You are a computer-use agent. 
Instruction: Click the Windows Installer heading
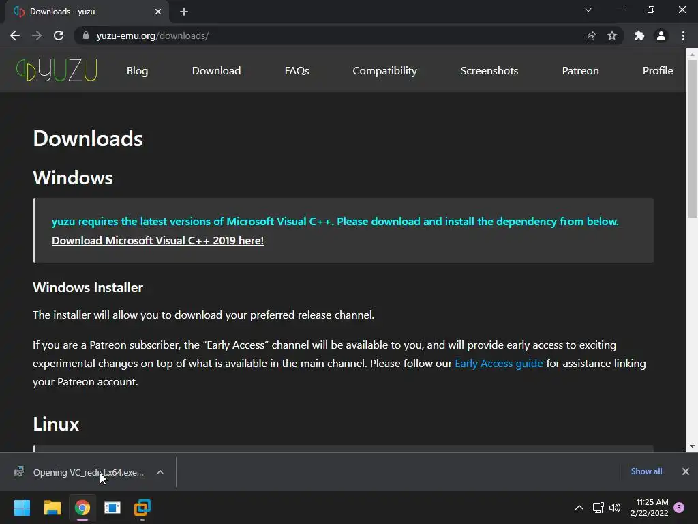click(88, 287)
